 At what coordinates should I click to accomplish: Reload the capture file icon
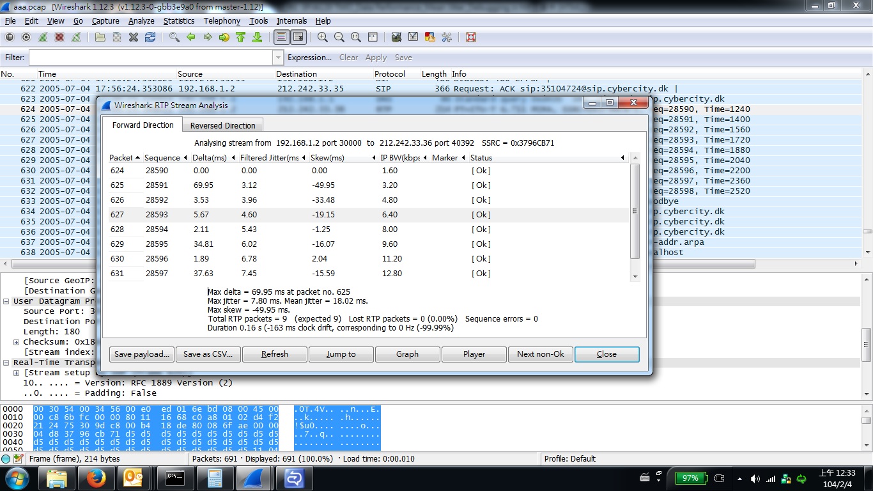coord(150,37)
